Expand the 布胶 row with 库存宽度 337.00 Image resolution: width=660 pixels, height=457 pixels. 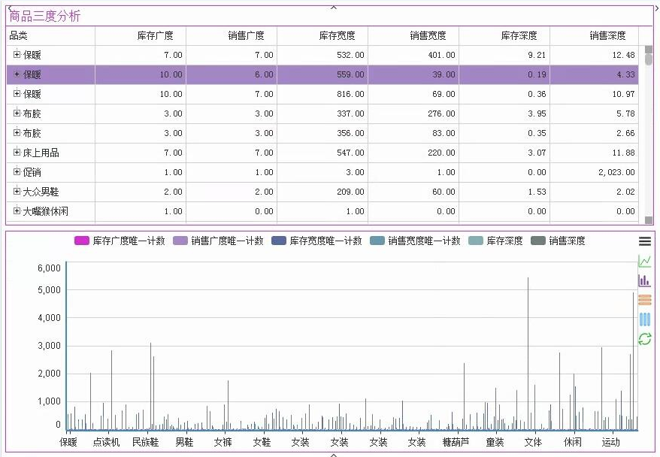coord(17,113)
